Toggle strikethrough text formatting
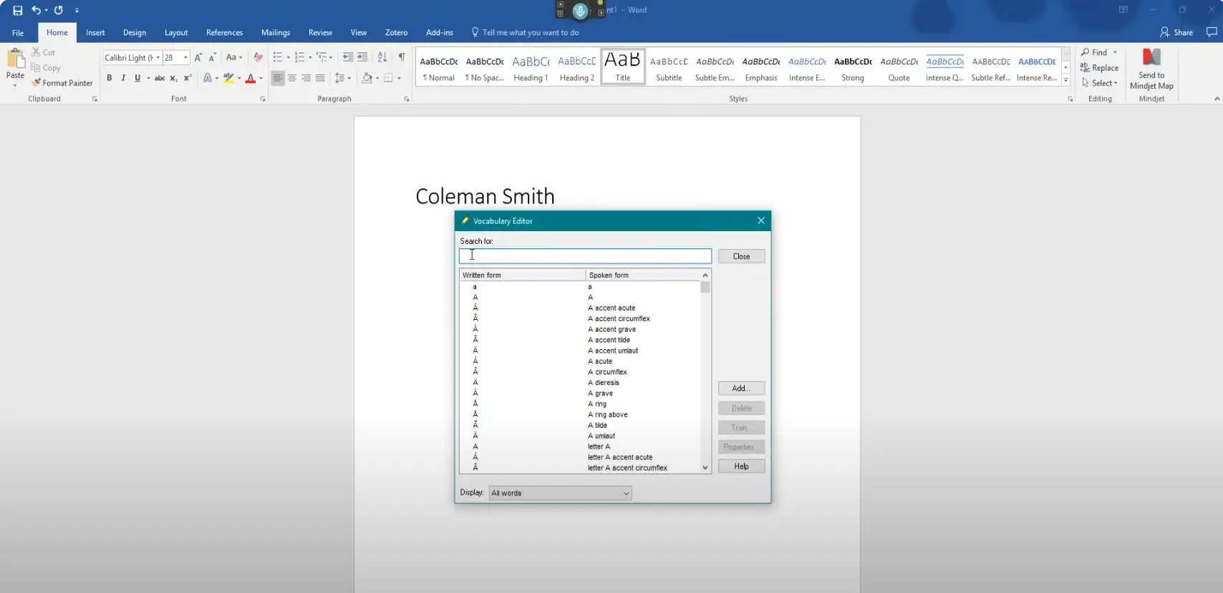 pos(160,78)
